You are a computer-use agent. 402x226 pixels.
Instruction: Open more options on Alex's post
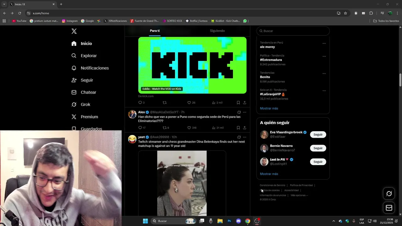pos(245,112)
